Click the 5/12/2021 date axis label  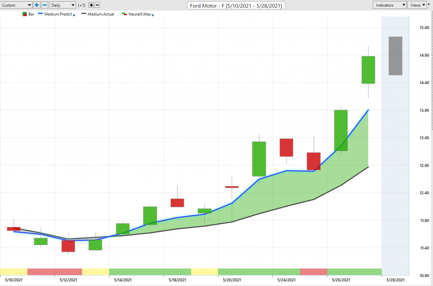[x=68, y=280]
